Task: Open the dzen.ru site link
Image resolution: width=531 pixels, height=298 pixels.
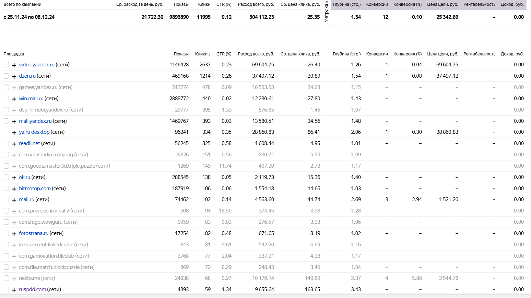Action: pos(27,76)
